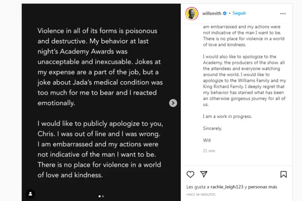Click the tagged-accounts avatar icon on the image
Viewport: 302px width, 201px height.
coord(31,193)
